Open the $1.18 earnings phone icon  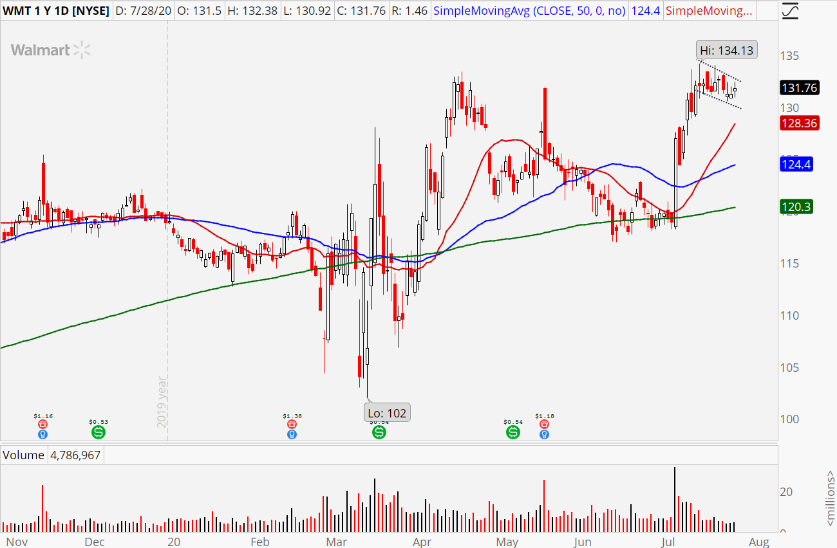(x=545, y=425)
